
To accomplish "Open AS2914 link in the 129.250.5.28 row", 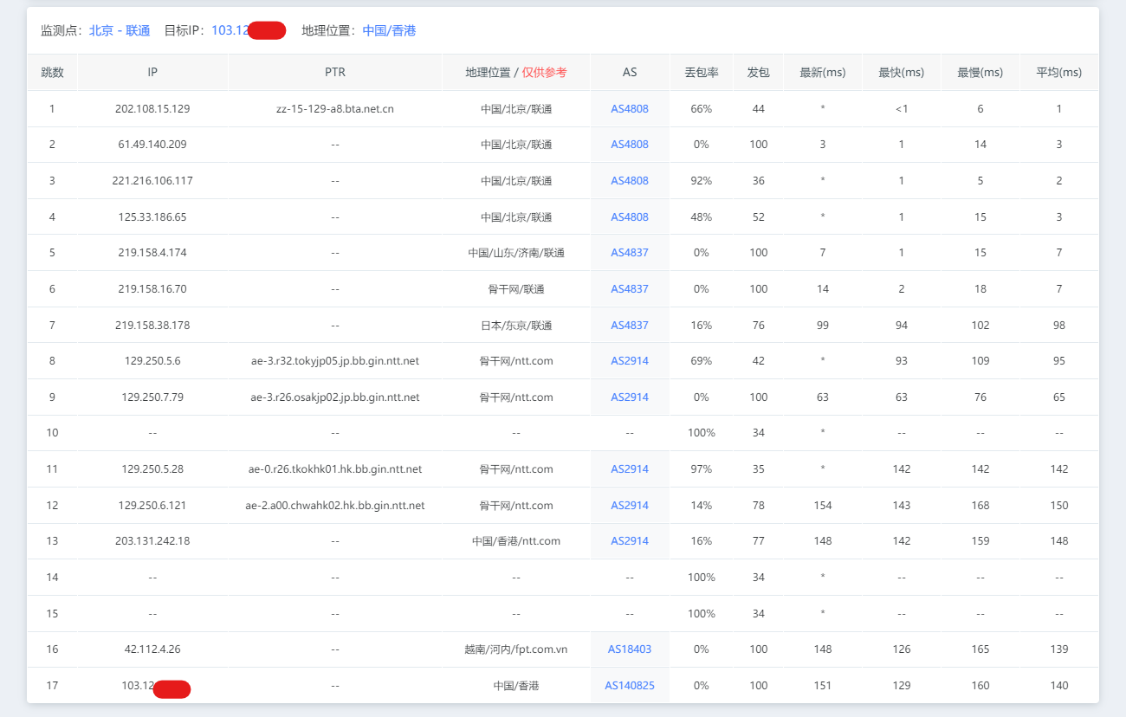I will [x=630, y=469].
